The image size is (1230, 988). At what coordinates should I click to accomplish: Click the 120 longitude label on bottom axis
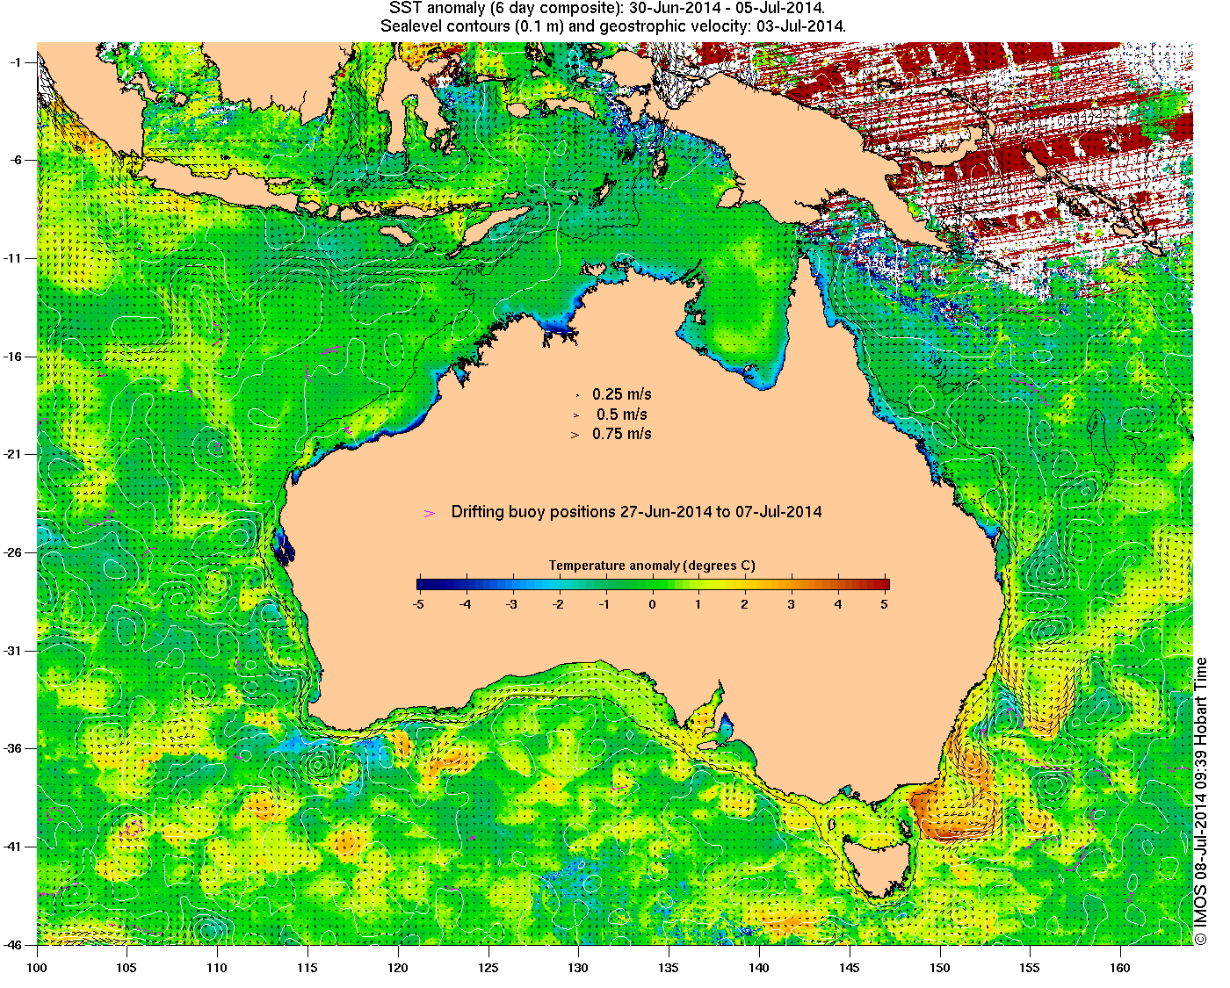pos(398,968)
